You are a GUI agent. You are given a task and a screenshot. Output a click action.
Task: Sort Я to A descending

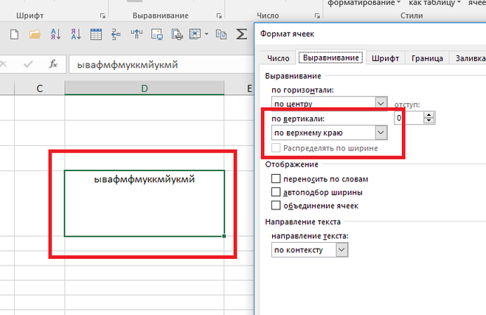(x=76, y=34)
